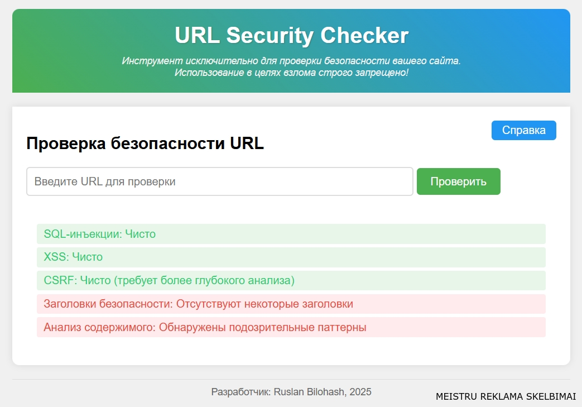Click the Отсутствуют некоторые заголовки message
This screenshot has height=407, width=582.
pos(264,304)
